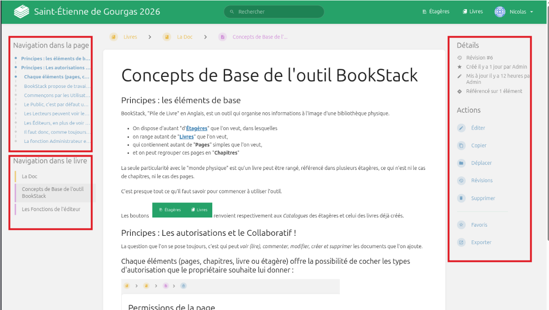Click the Rechercher search field

coord(274,12)
